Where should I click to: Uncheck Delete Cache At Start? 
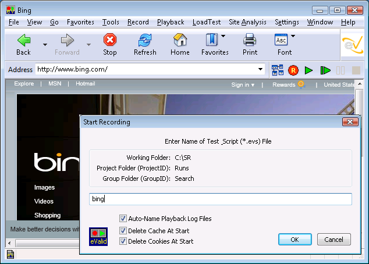pyautogui.click(x=123, y=231)
